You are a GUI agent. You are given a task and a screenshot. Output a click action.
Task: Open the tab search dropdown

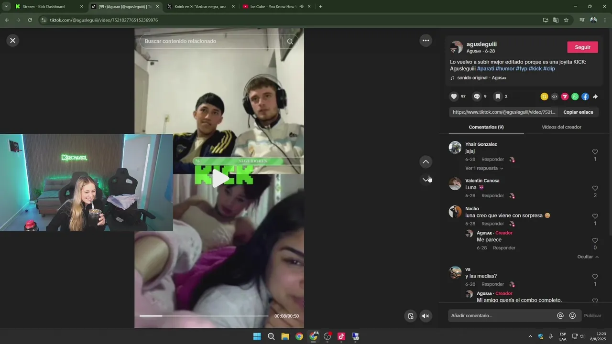click(x=6, y=7)
